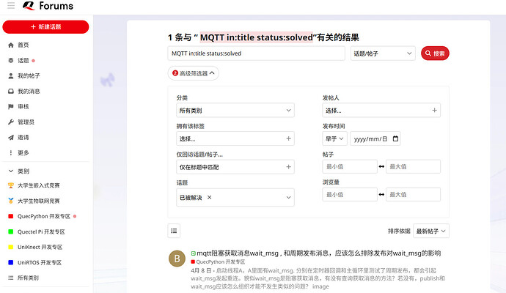The image size is (506, 293).
Task: Click the trophy icon for 大学生嵌入式竞赛
Action: (11, 185)
